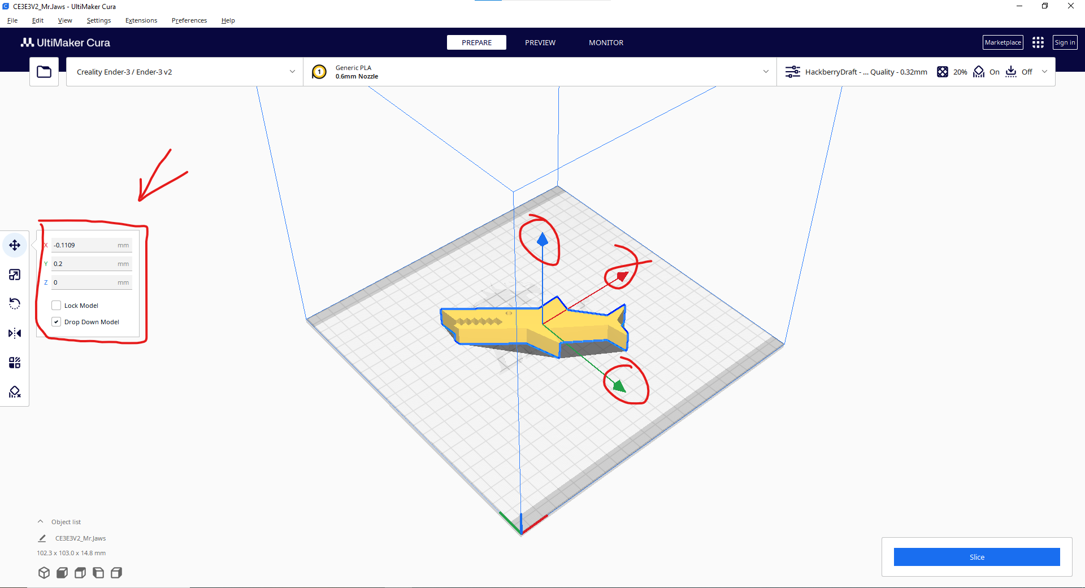Image resolution: width=1085 pixels, height=588 pixels.
Task: Click the 0.6mm Nozzle label
Action: click(357, 76)
